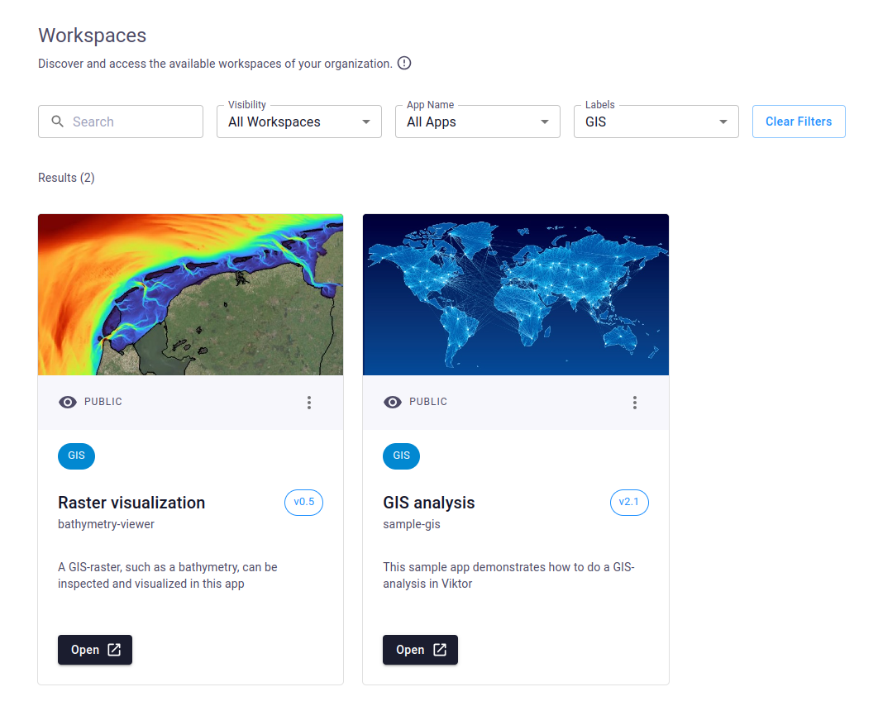Viewport: 878px width, 706px height.
Task: Click the Workspaces page heading
Action: tap(92, 36)
